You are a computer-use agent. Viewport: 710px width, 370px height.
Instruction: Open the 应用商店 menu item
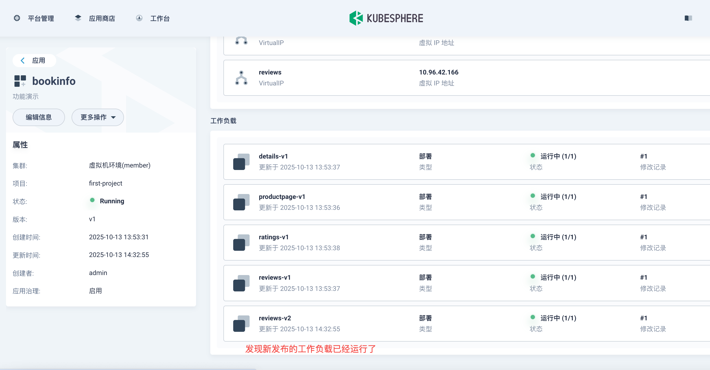102,19
